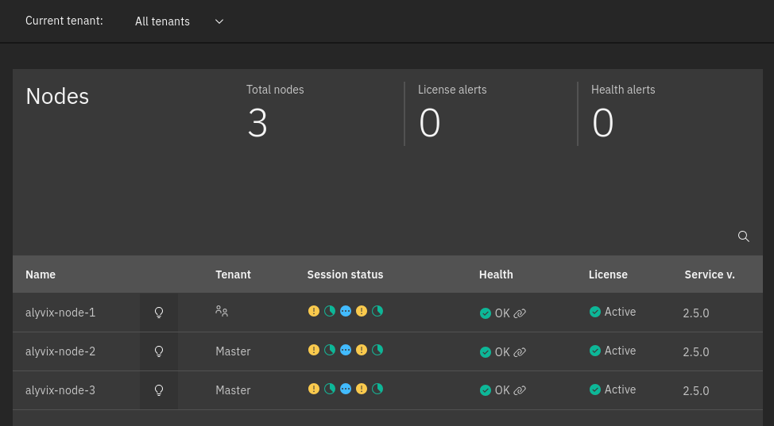Click the health link icon for alyvix-node-2

520,352
